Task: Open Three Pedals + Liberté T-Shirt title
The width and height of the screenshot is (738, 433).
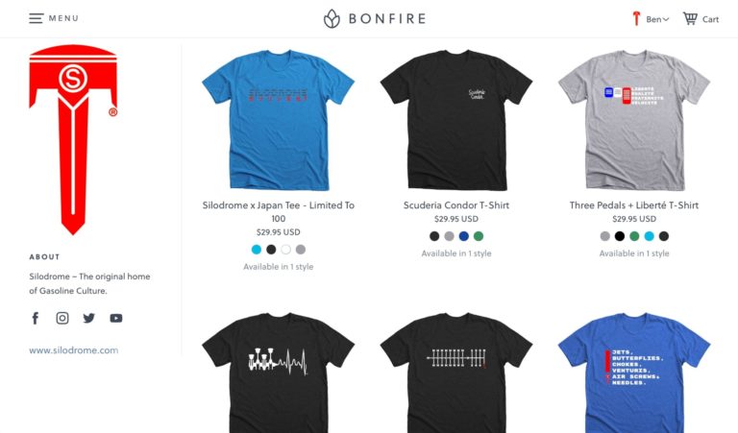Action: 634,205
